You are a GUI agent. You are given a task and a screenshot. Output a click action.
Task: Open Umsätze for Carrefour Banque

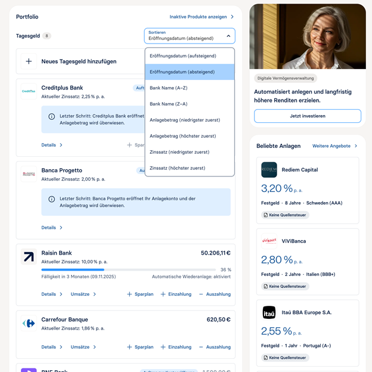click(x=83, y=347)
